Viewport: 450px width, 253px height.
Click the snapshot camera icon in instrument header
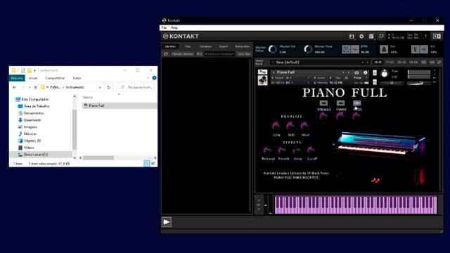(x=356, y=72)
